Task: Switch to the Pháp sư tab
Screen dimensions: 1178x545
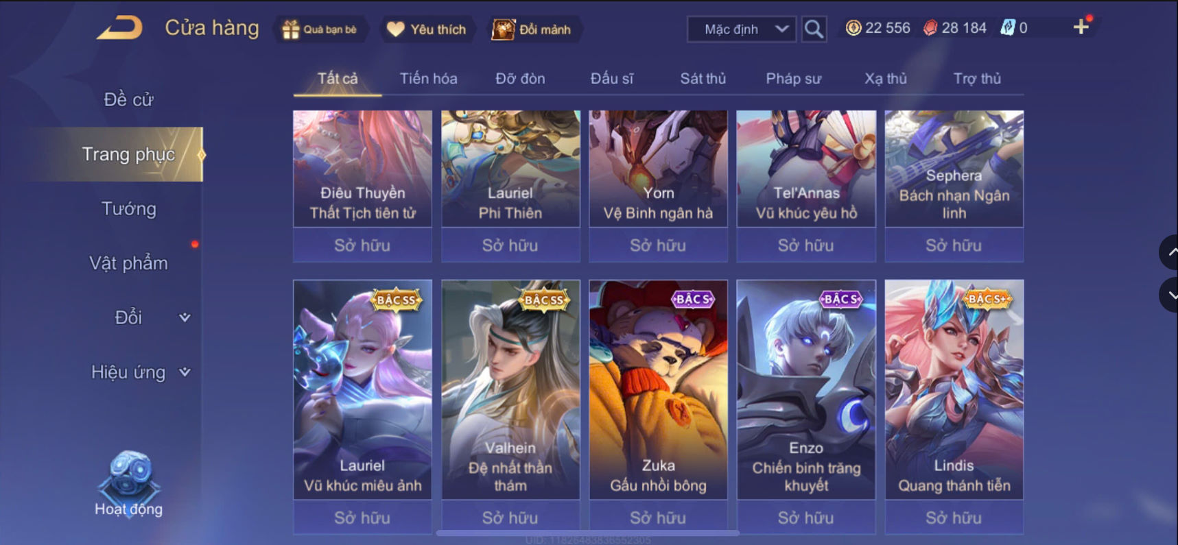Action: 793,79
